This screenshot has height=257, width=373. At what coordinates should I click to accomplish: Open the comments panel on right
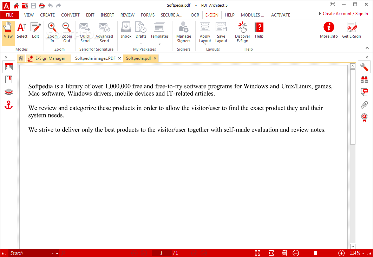click(x=364, y=92)
